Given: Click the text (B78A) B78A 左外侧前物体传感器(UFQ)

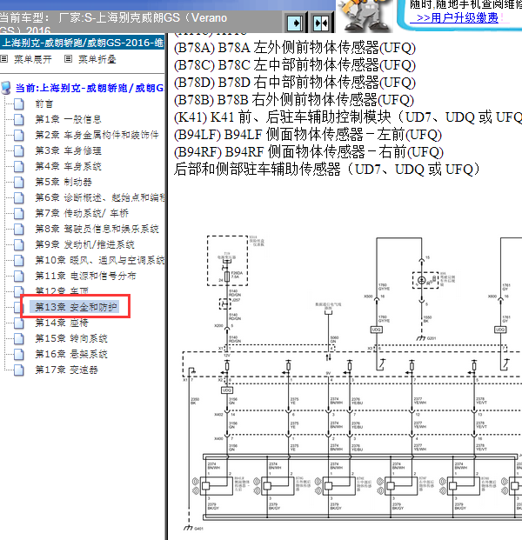Looking at the screenshot, I should [x=295, y=48].
